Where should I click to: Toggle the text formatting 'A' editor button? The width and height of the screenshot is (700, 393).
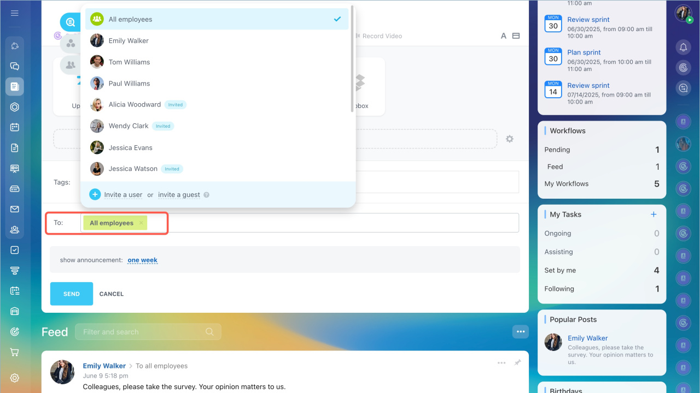504,36
